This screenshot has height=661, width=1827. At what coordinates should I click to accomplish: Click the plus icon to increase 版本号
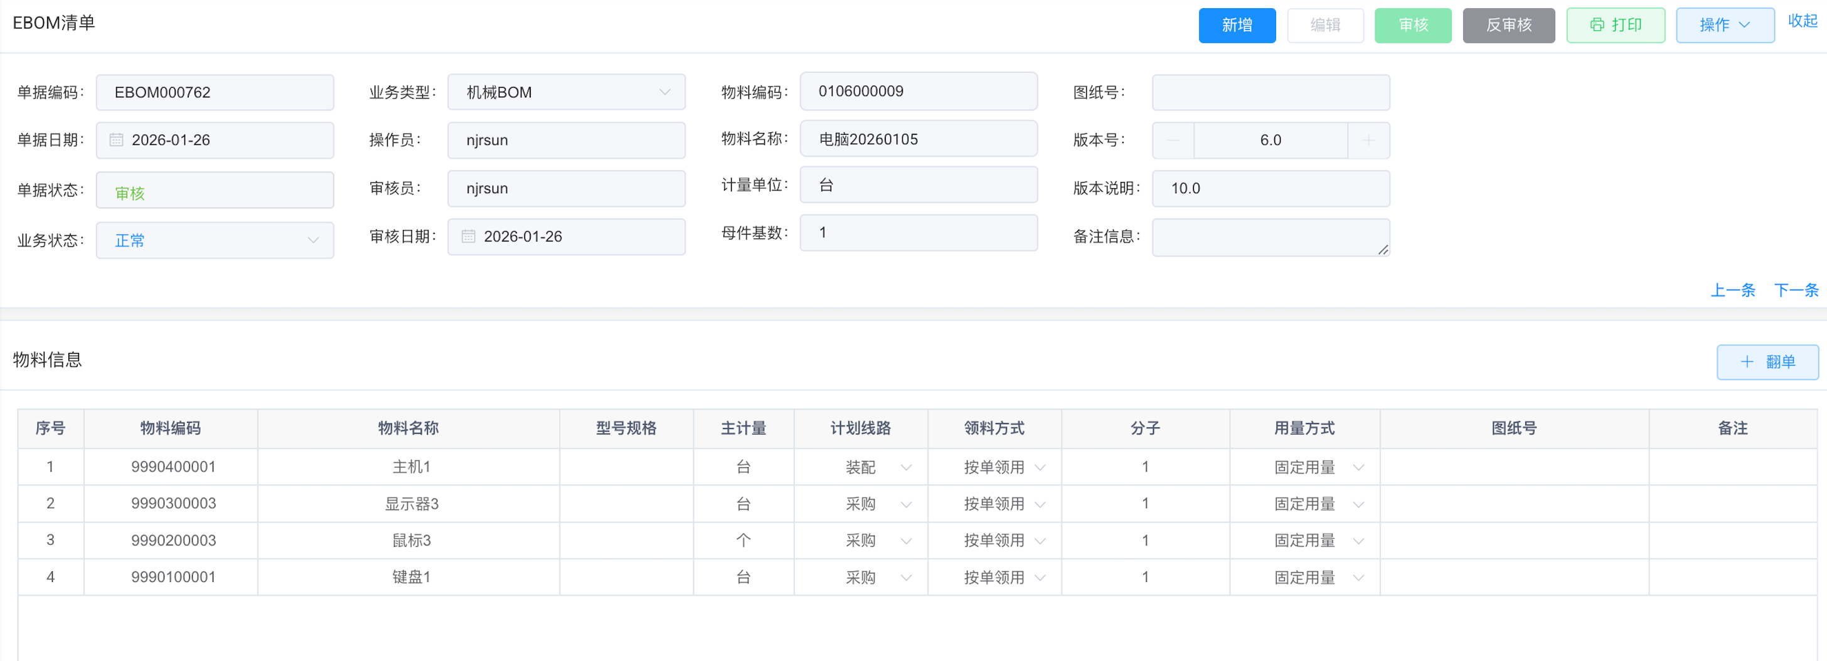(1368, 140)
